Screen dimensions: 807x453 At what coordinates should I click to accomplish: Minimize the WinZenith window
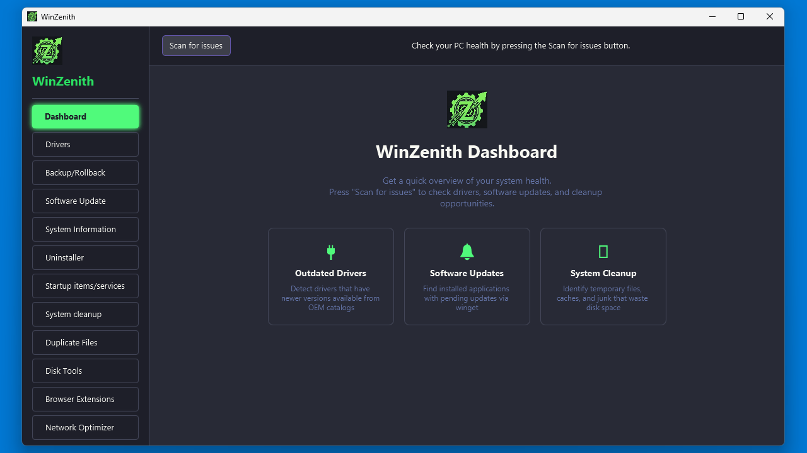[x=712, y=17]
